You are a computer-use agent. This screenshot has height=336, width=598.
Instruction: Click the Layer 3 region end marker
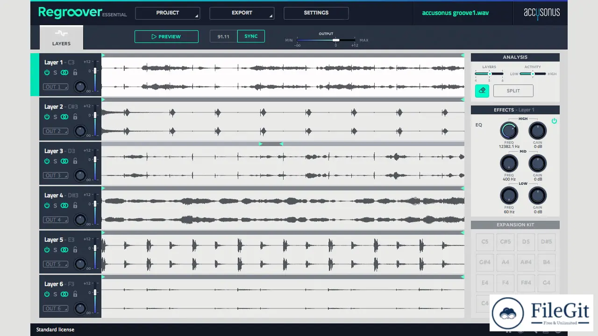coord(281,144)
